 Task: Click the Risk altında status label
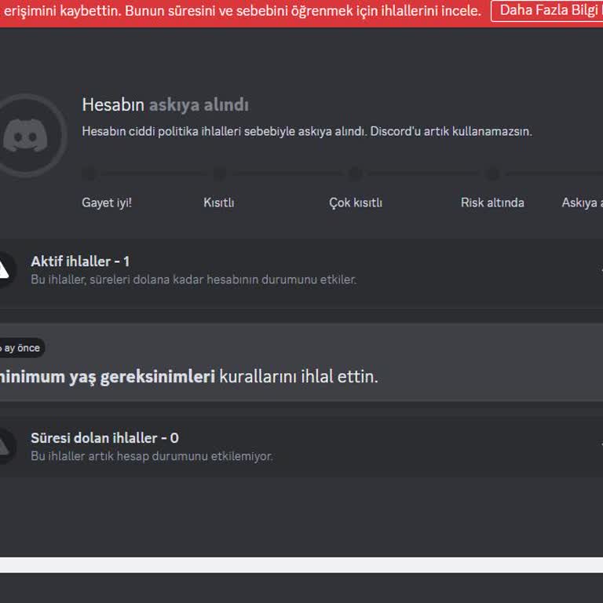[492, 203]
